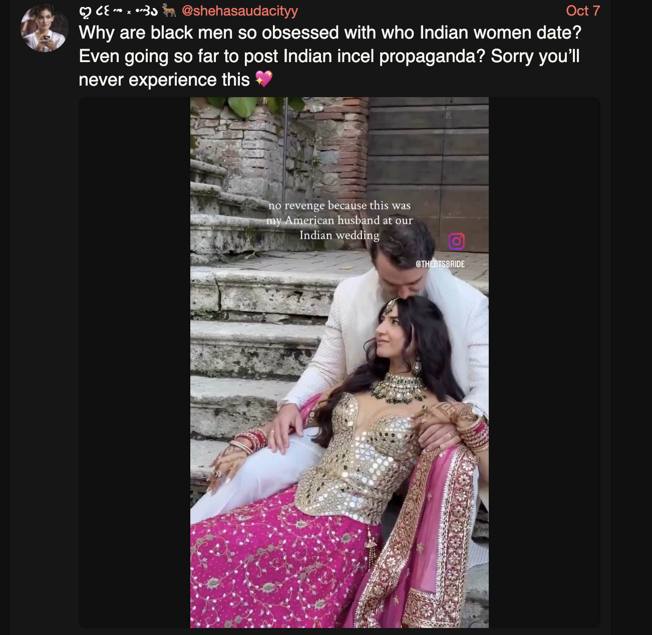The image size is (652, 635).
Task: Click the tweet line starting 'Why are black men'
Action: (330, 33)
